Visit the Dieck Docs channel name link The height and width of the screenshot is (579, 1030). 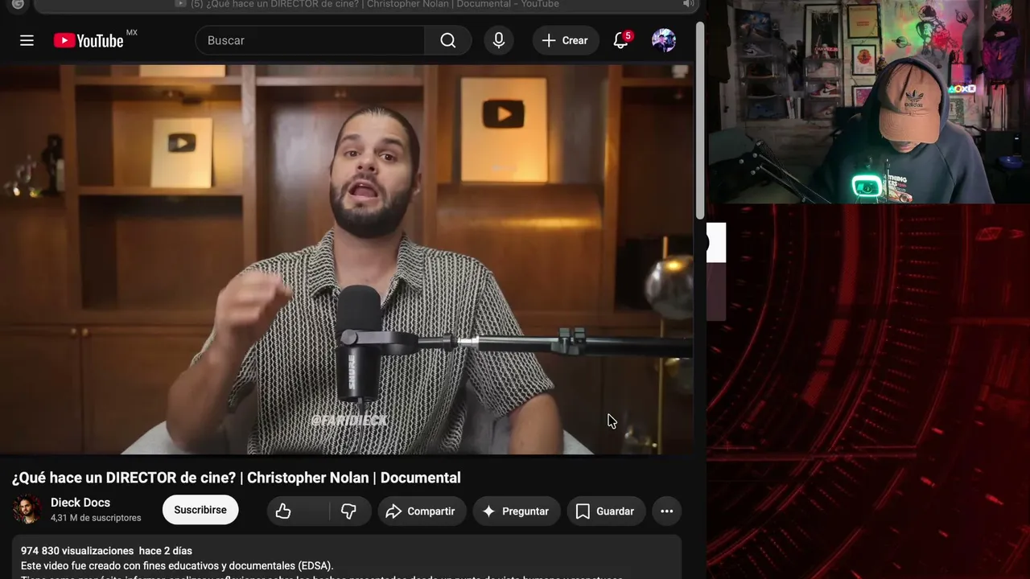[80, 503]
